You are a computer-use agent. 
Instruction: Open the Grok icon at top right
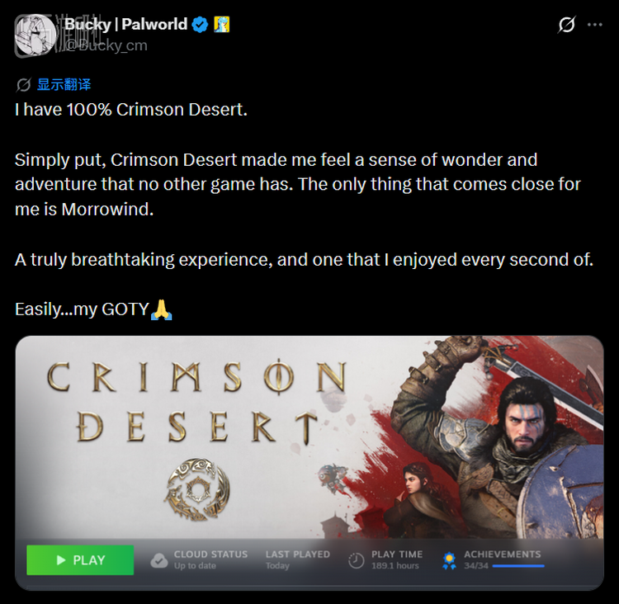[566, 25]
